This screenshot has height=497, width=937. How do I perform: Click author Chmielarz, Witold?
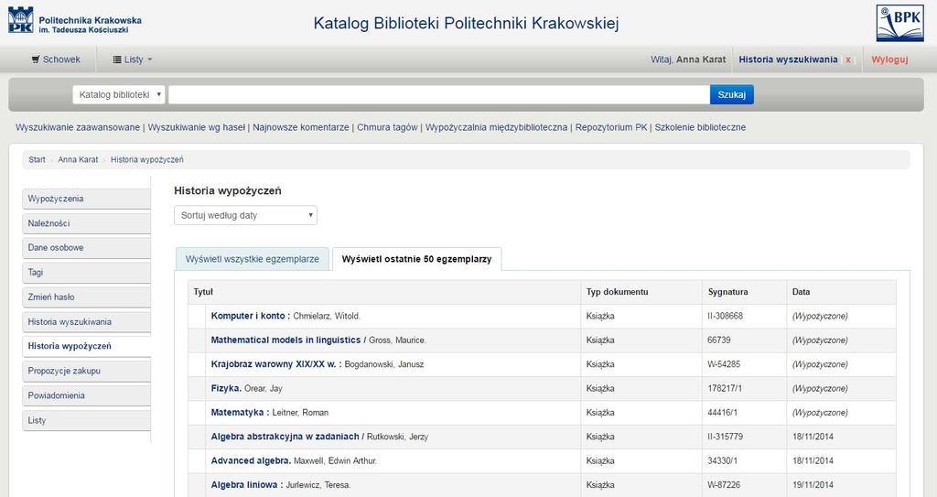[x=327, y=316]
